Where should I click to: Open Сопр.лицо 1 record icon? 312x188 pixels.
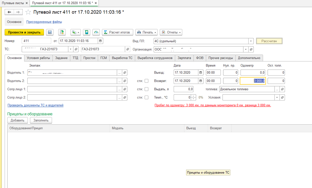125,89
